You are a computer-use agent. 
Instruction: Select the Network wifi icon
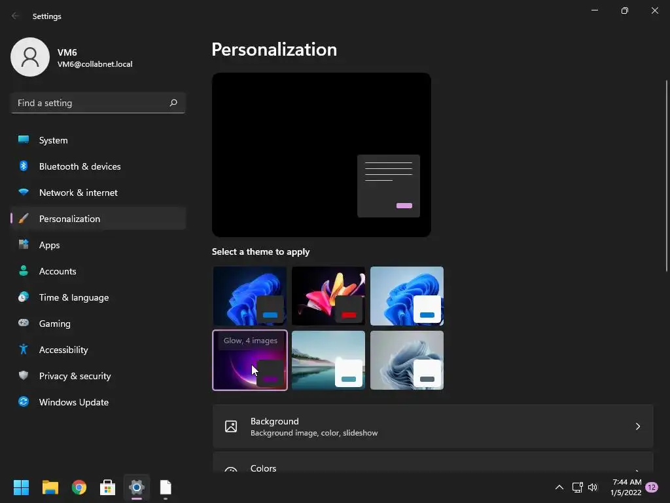(24, 192)
